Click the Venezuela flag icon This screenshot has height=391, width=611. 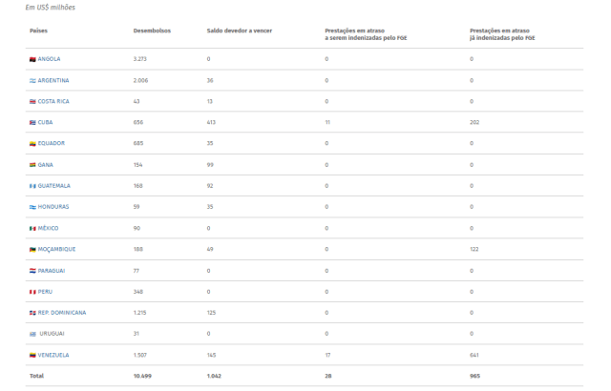point(32,355)
